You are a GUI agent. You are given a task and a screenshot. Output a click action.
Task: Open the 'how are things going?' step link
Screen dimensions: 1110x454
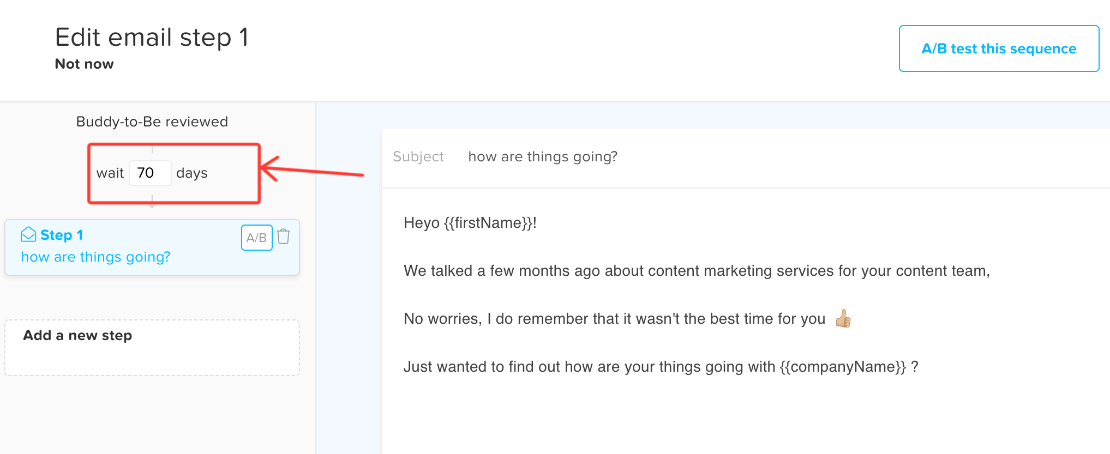[x=95, y=257]
